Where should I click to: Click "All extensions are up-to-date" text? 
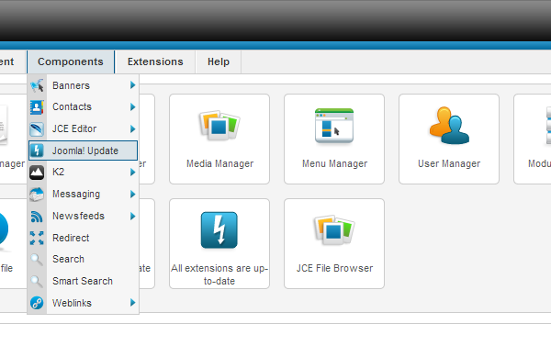point(219,274)
